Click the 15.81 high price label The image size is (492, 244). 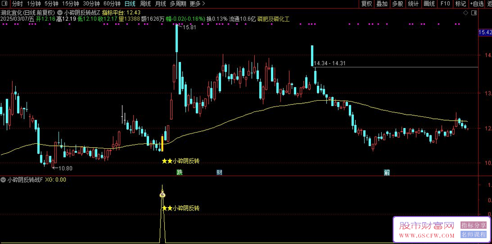189,27
